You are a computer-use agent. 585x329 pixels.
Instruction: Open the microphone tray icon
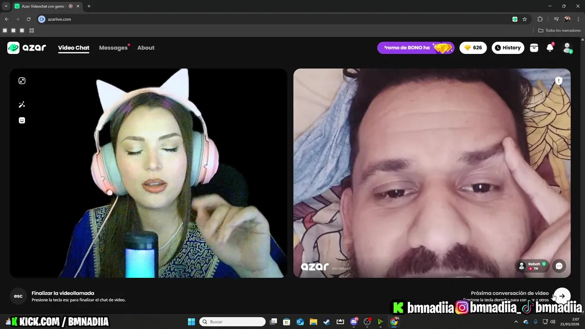535,322
